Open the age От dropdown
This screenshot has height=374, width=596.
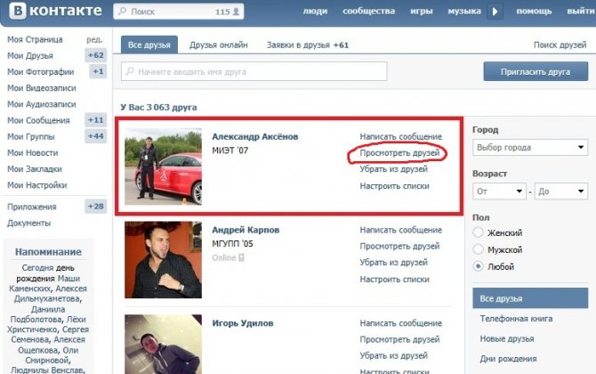[499, 191]
